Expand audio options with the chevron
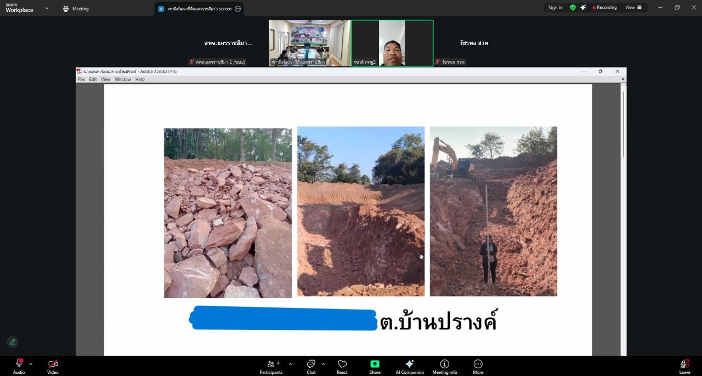Viewport: 702px width, 376px height. (31, 363)
